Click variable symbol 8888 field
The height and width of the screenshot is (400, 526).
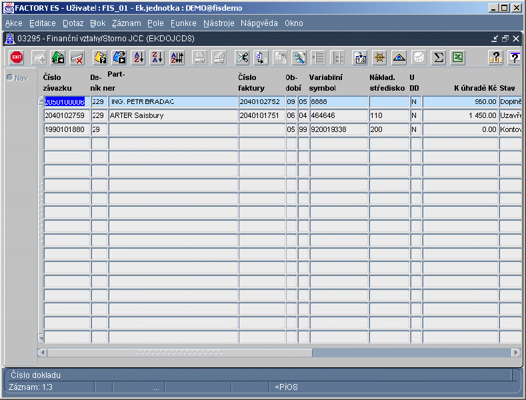pyautogui.click(x=339, y=102)
